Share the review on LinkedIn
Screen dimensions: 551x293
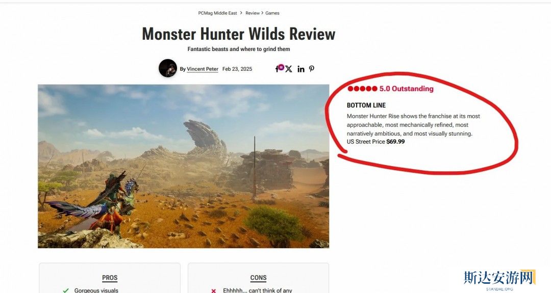pyautogui.click(x=301, y=69)
